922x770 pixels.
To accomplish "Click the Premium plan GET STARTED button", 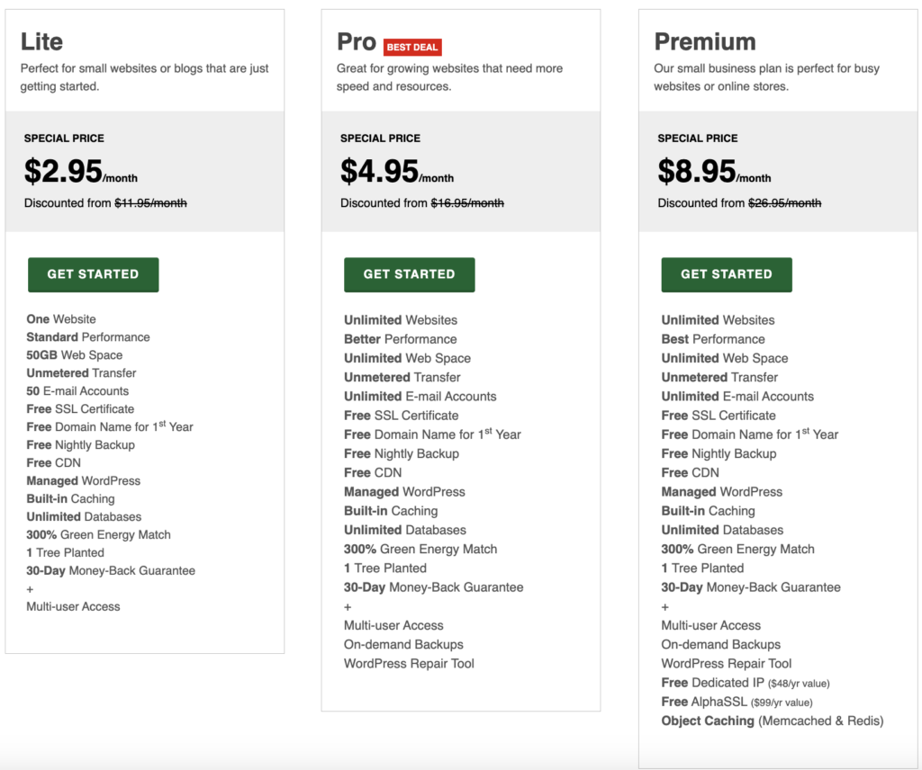I will click(726, 274).
